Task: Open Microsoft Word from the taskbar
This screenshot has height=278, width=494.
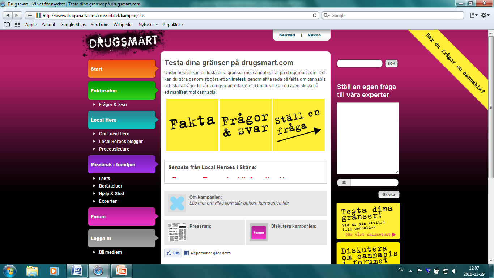Action: tap(77, 271)
